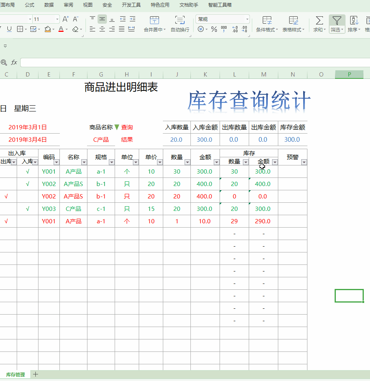Align cell content to the top
Image resolution: width=370 pixels, height=381 pixels.
[92, 19]
